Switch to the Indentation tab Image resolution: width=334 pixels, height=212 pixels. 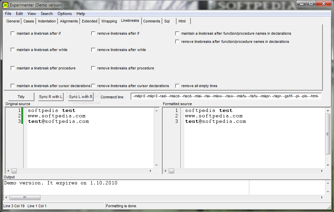tap(47, 21)
